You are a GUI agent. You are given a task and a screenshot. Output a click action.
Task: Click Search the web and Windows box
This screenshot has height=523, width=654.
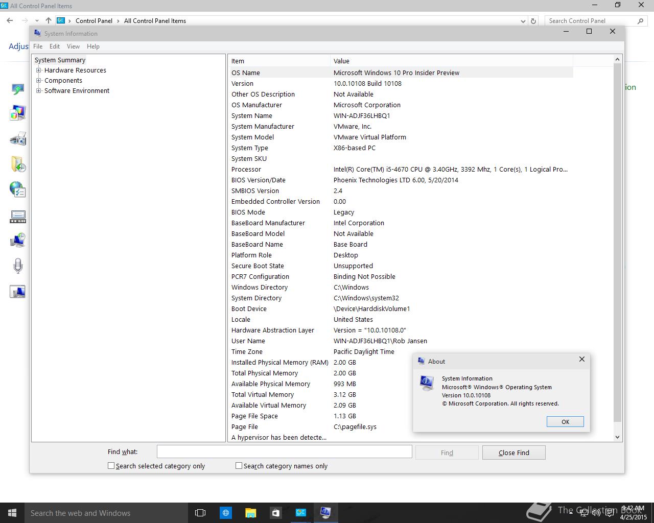[x=106, y=513]
